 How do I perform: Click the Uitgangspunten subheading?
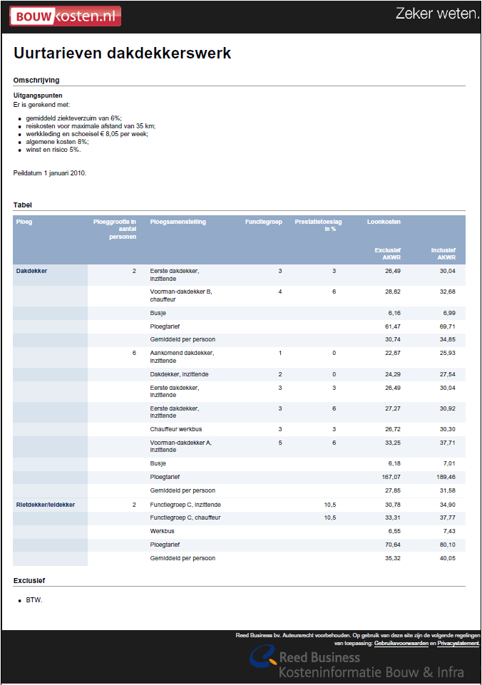pyautogui.click(x=38, y=96)
